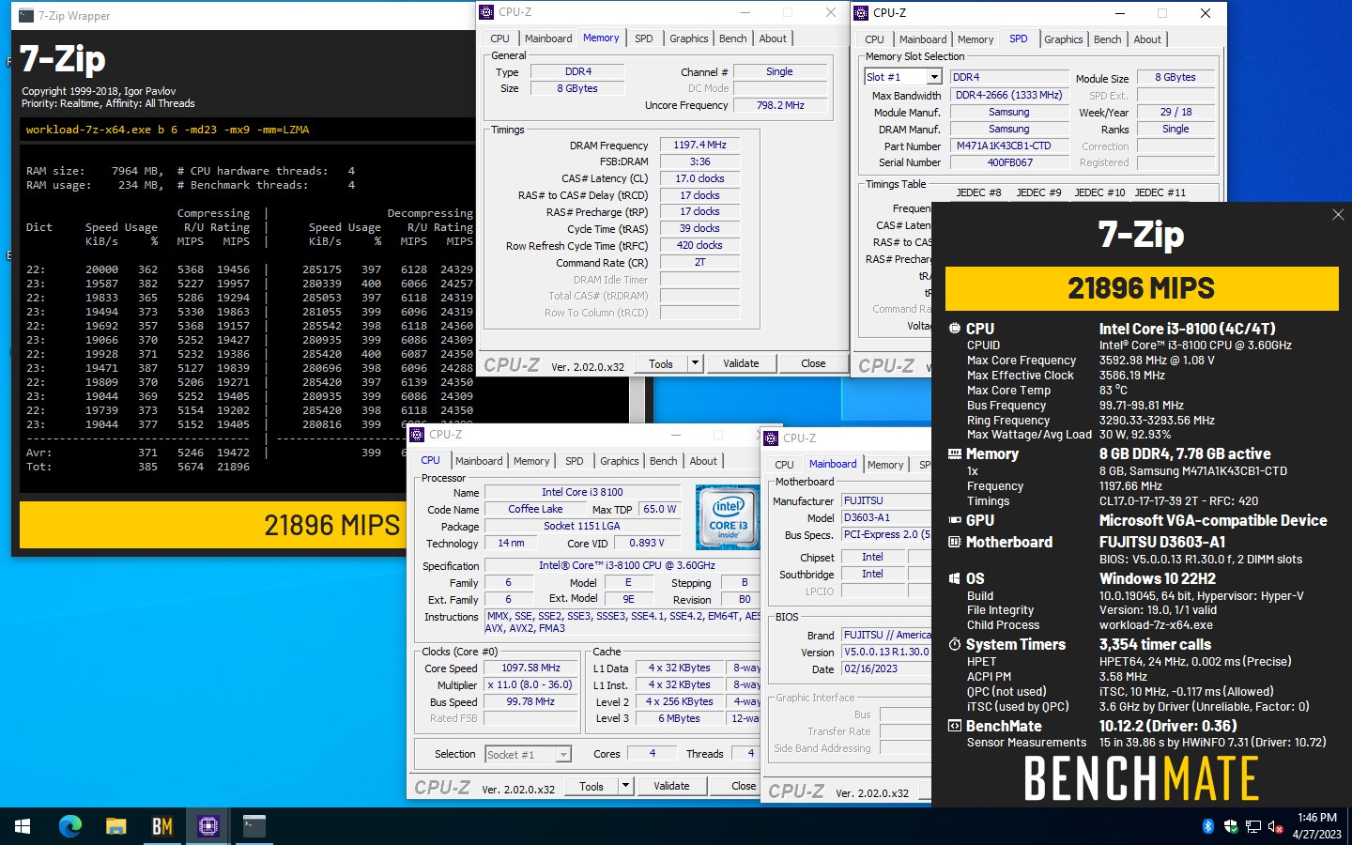The width and height of the screenshot is (1352, 845).
Task: Click the Code Name Coffee Lake value
Action: point(536,509)
